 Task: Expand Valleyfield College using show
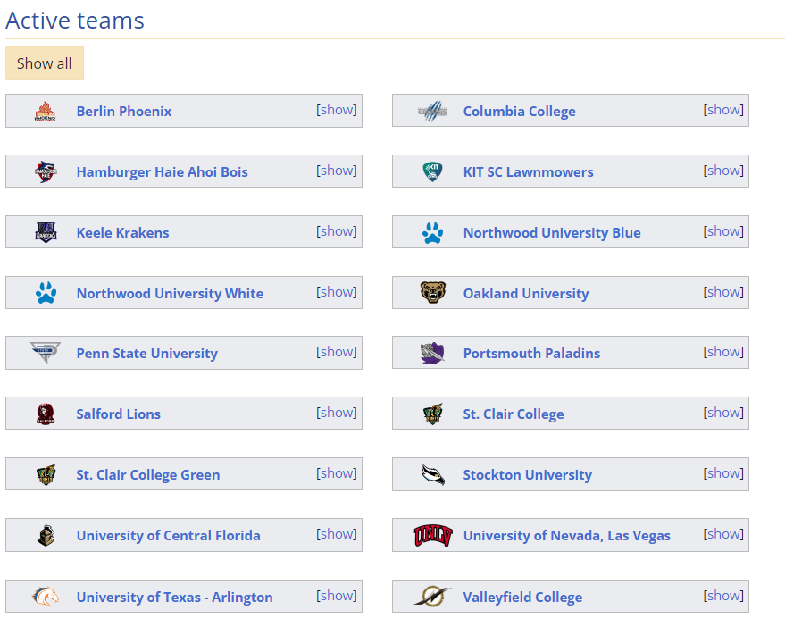pos(723,596)
